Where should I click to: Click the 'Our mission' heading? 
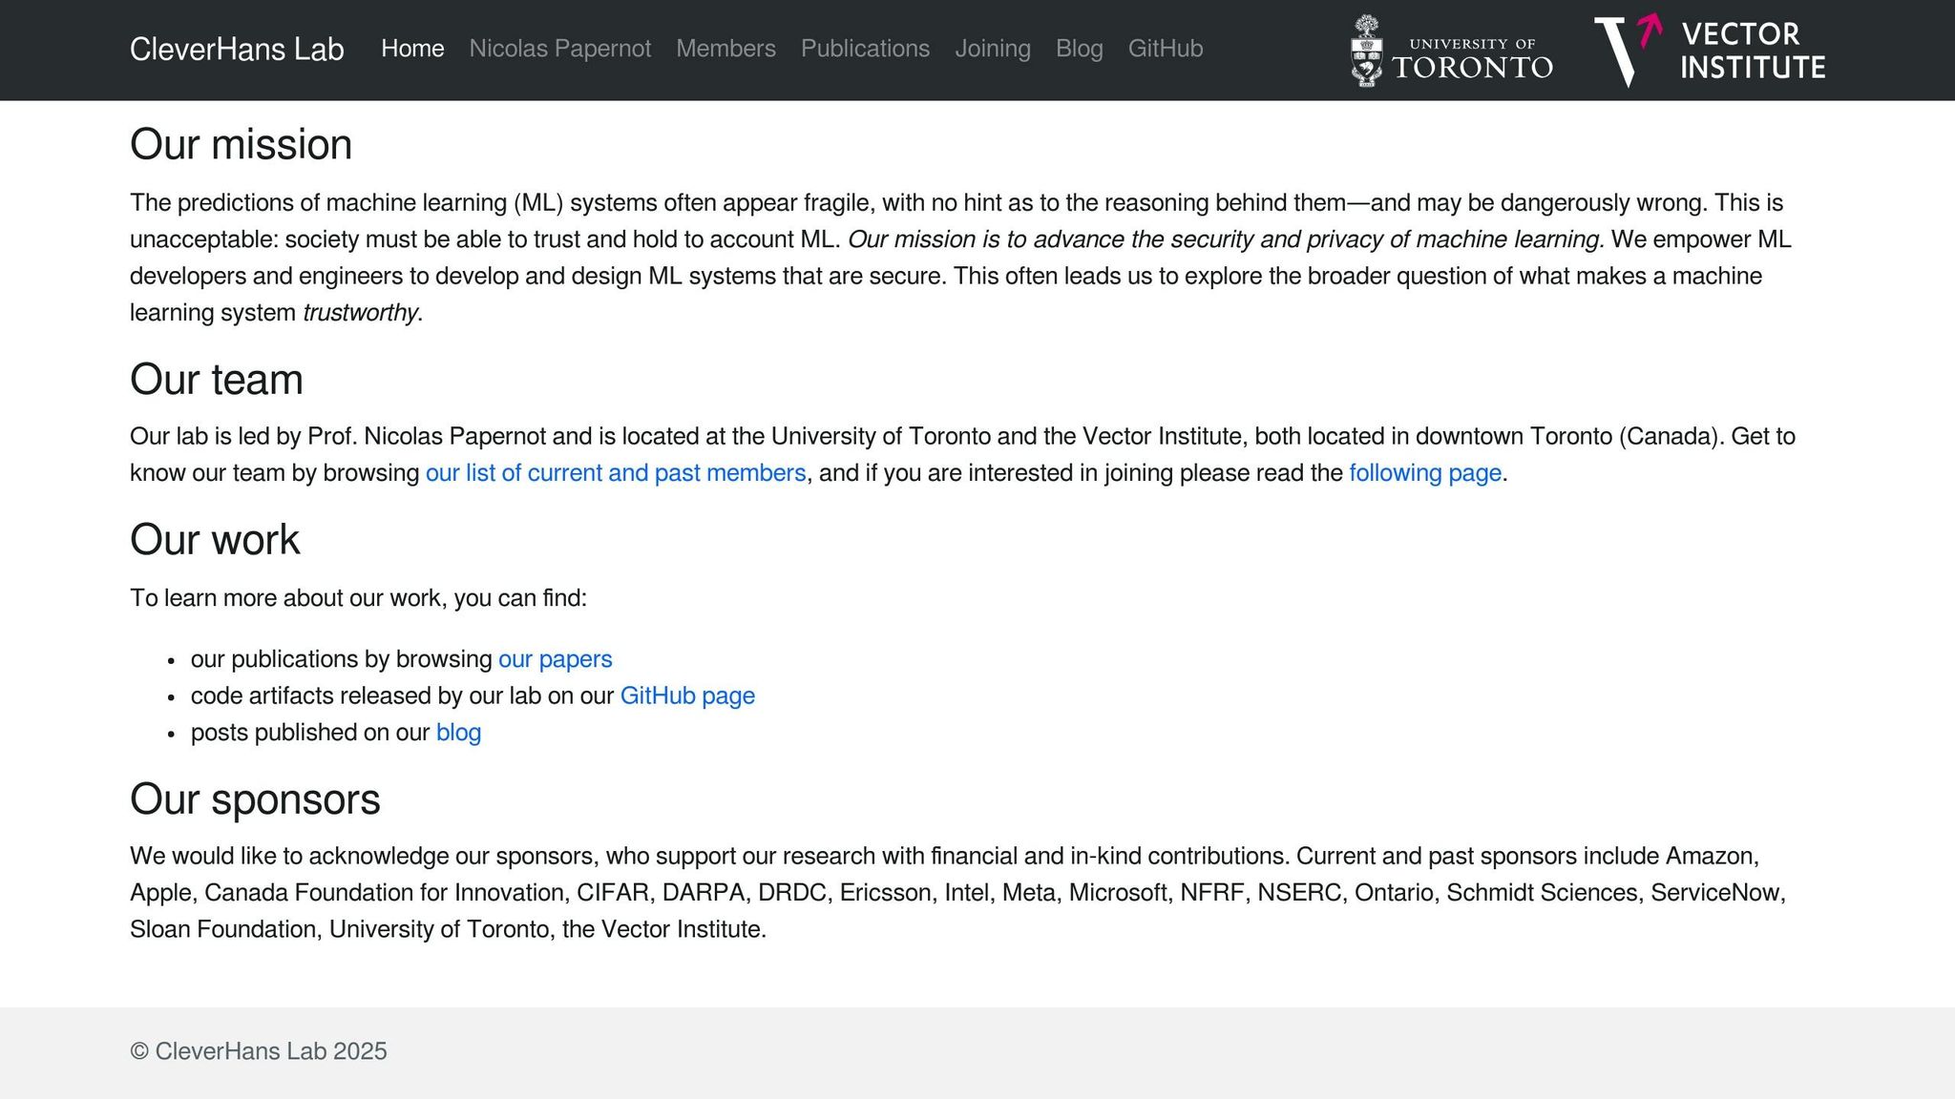[x=242, y=145]
